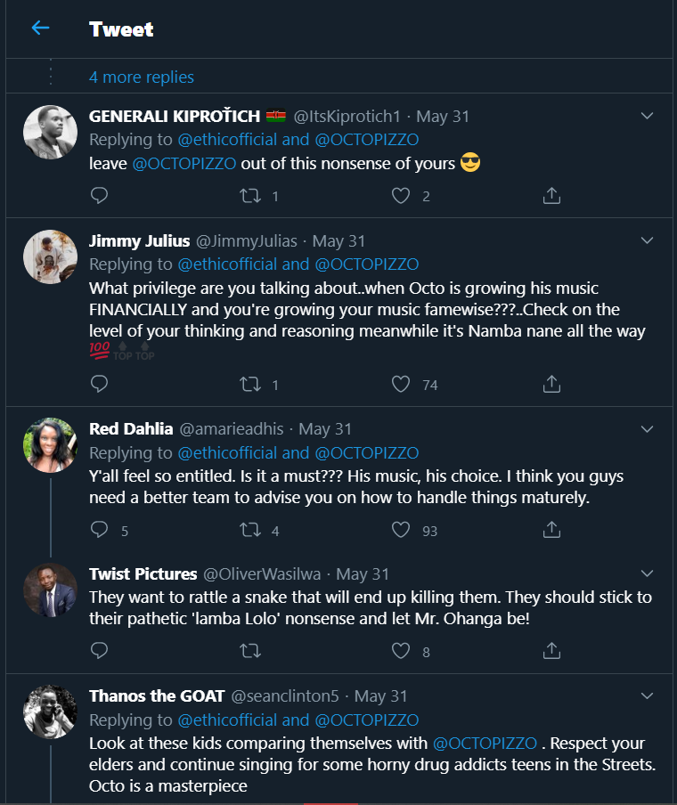Like Red Dahlia's tweet with 93 likes
677x805 pixels.
(x=401, y=530)
